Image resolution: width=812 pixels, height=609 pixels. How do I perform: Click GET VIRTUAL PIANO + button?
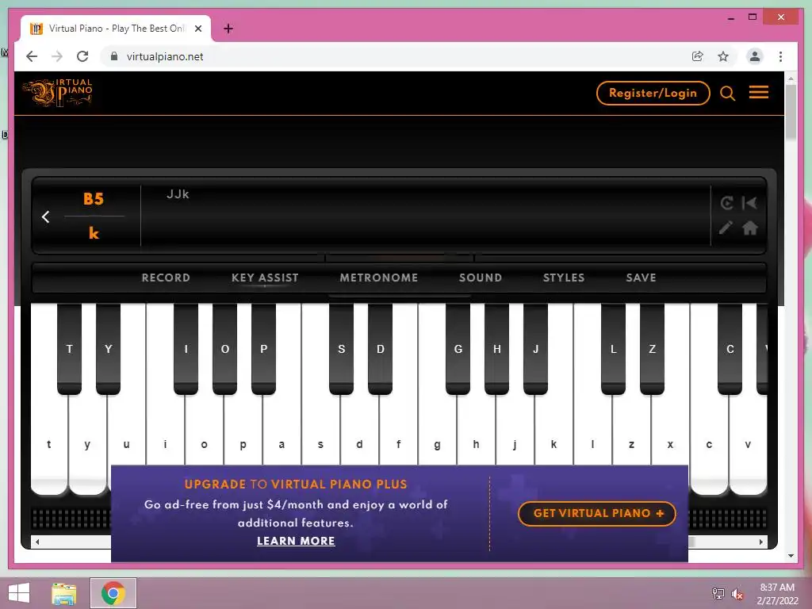click(x=597, y=513)
